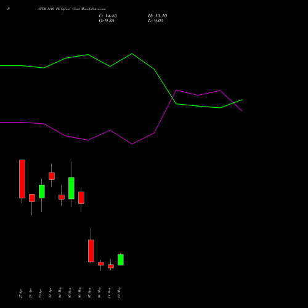This screenshot has width=308, height=308.
Task: Select the green 12 May candlestick
Action: click(121, 260)
